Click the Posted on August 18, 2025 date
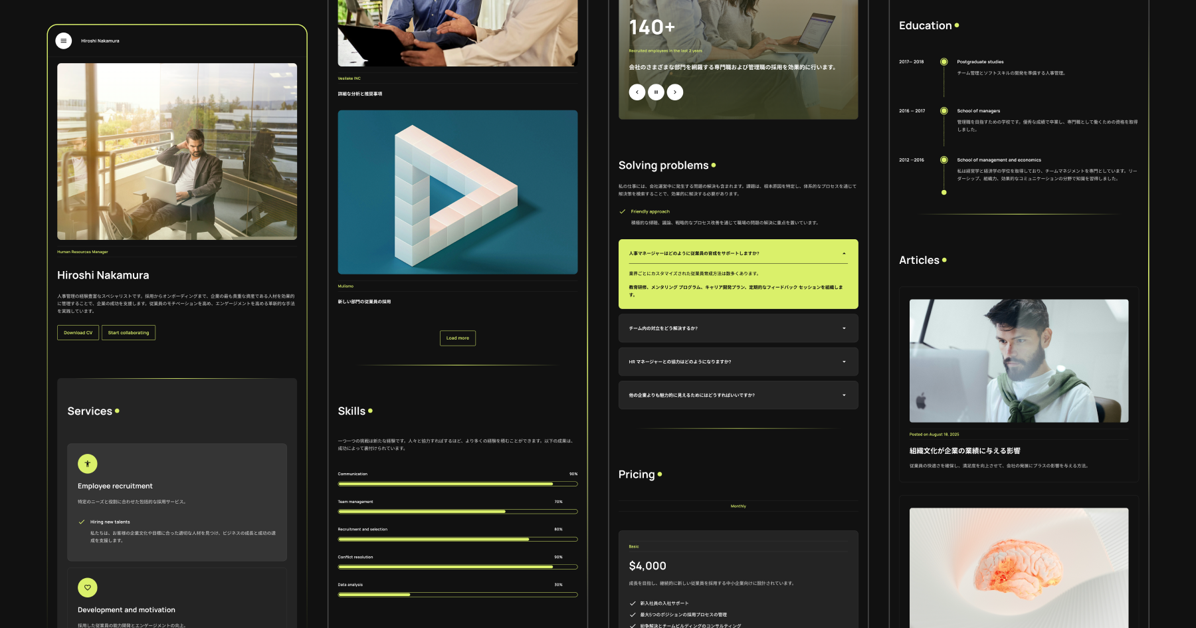This screenshot has height=628, width=1196. point(934,435)
